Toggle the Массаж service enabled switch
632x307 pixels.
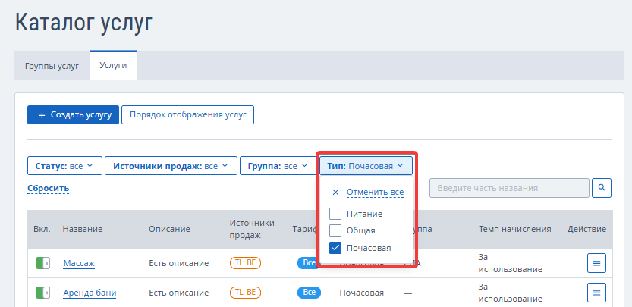[x=42, y=263]
